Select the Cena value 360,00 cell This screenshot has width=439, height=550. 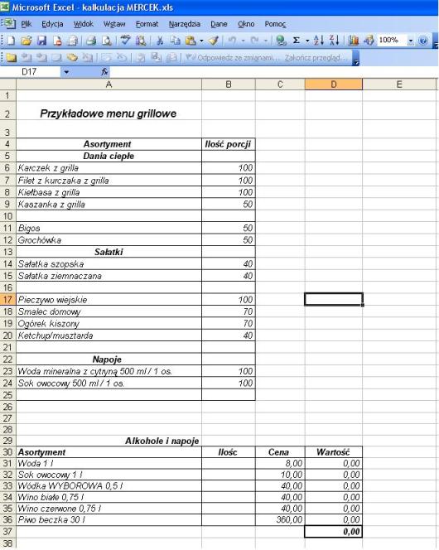[x=280, y=519]
